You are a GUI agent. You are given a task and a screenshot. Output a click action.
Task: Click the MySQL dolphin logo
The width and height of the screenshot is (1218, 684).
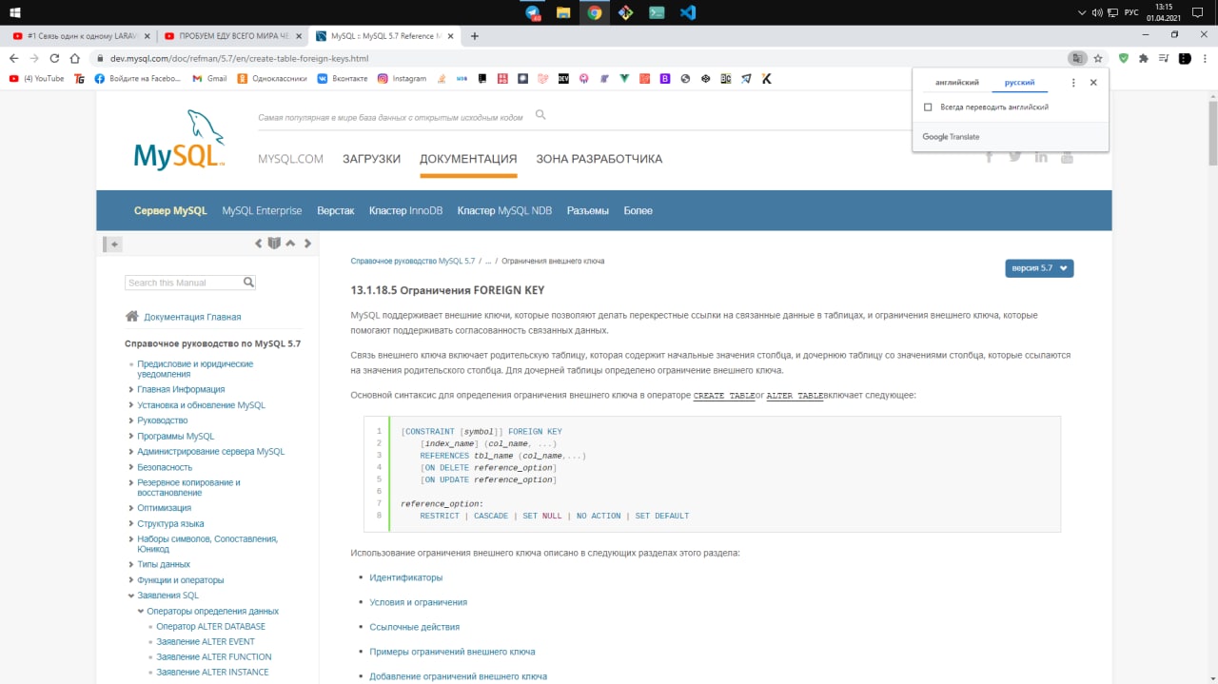click(x=180, y=140)
